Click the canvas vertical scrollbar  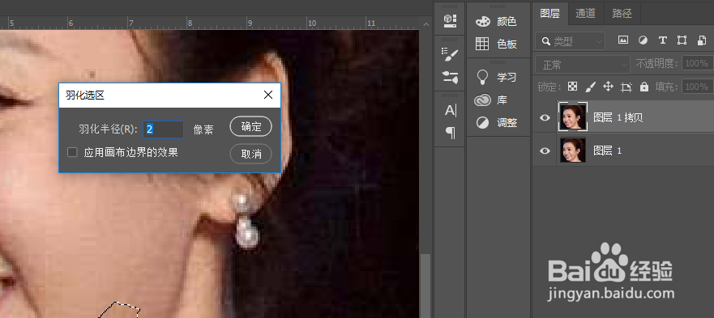[x=425, y=286]
